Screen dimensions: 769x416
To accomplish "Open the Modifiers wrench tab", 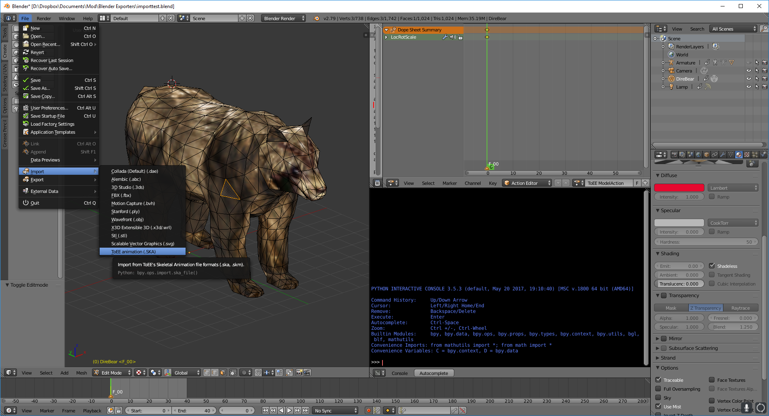I will pos(723,155).
